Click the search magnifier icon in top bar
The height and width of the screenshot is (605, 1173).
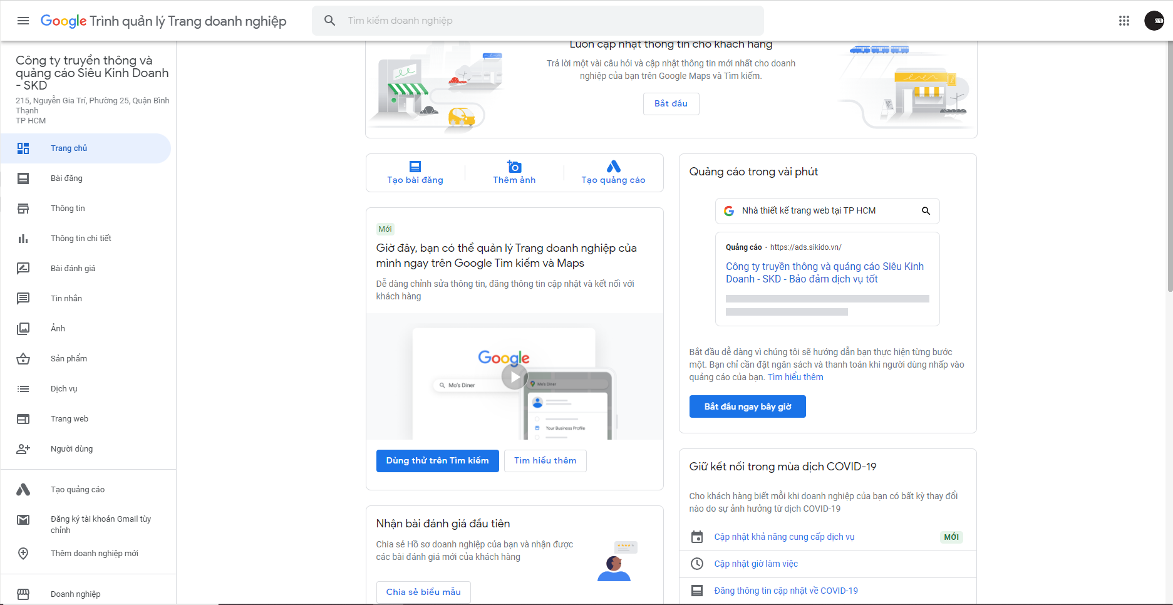coord(329,21)
